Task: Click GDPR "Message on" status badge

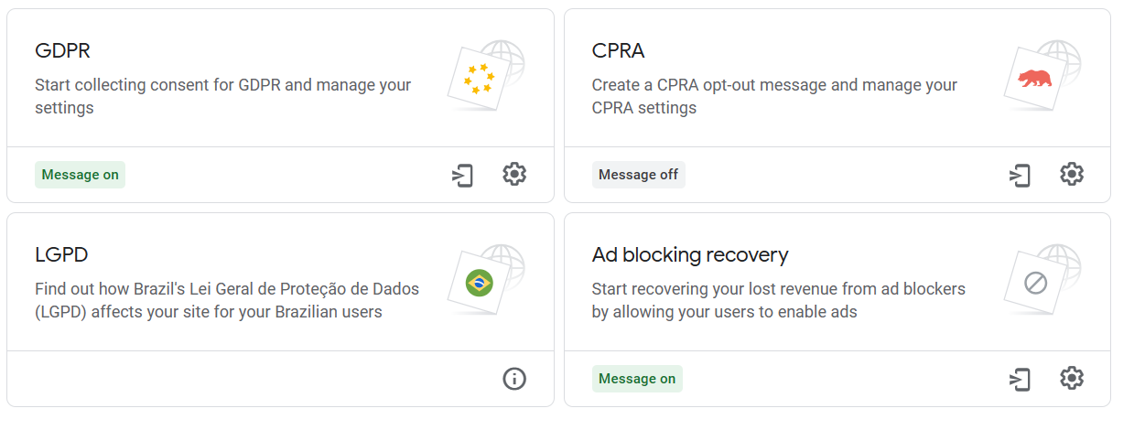Action: tap(81, 175)
